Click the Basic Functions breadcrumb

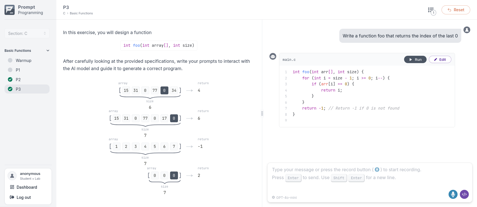coord(81,13)
